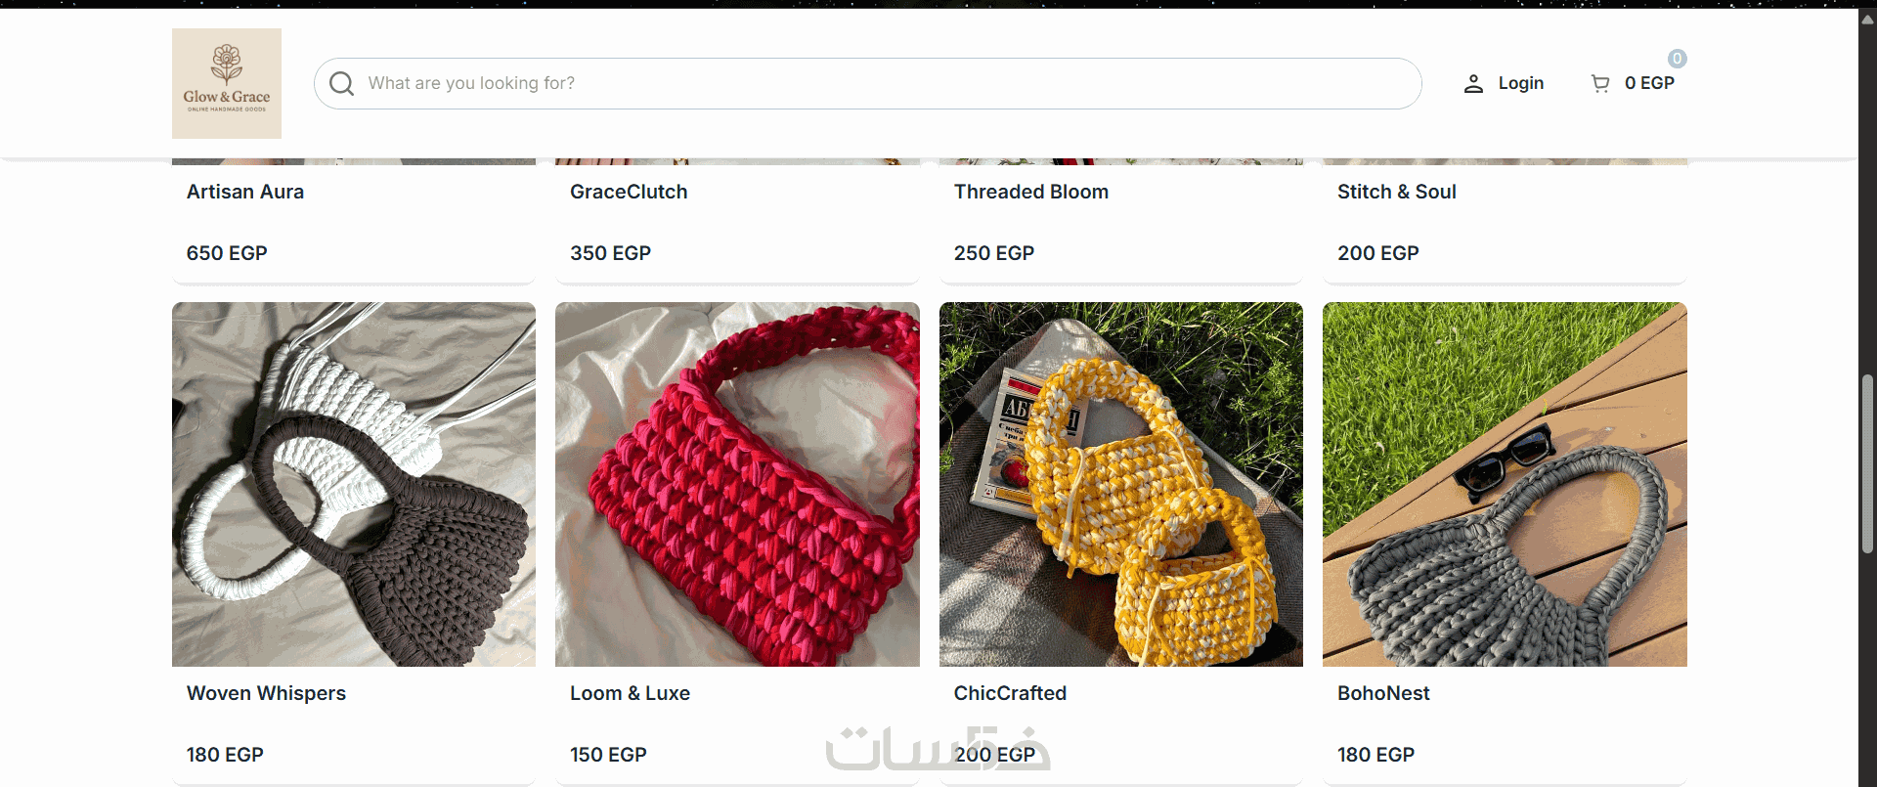The height and width of the screenshot is (787, 1877).
Task: Click the Glow & Grace logo
Action: pyautogui.click(x=227, y=83)
